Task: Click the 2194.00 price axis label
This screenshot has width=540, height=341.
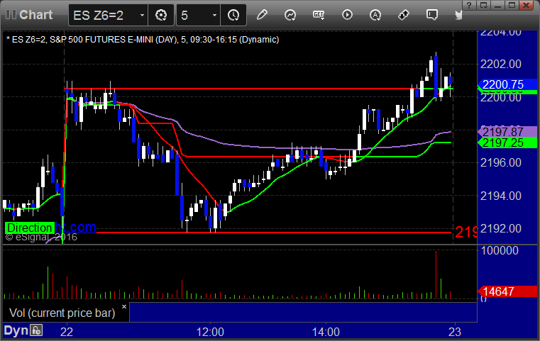Action: tap(501, 196)
